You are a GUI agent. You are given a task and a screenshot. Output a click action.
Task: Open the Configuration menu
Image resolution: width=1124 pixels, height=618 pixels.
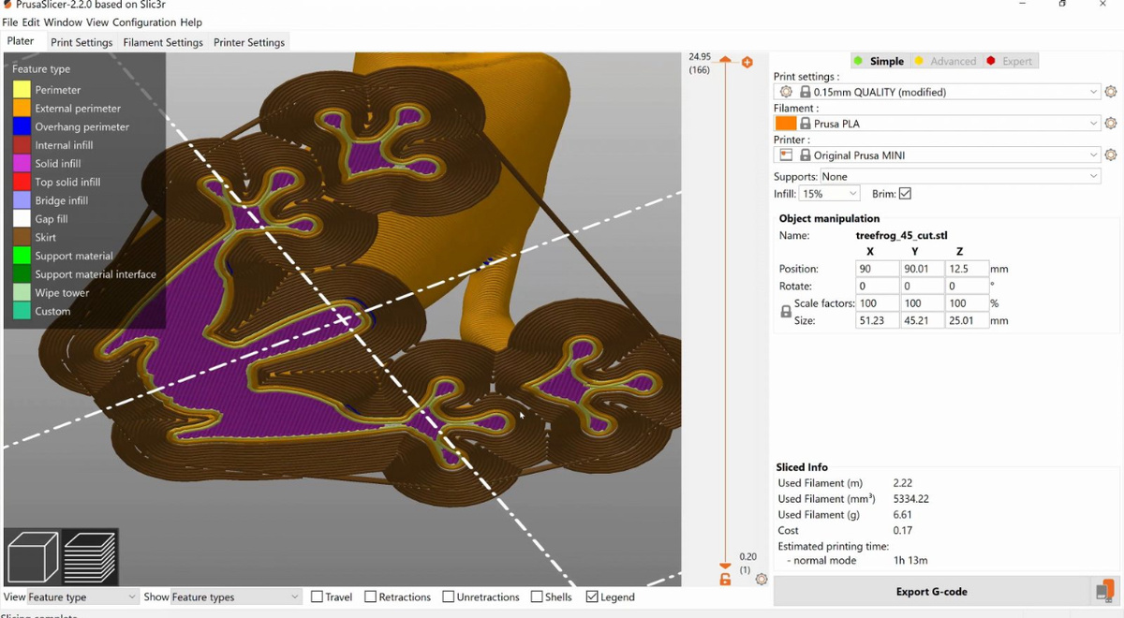[144, 22]
